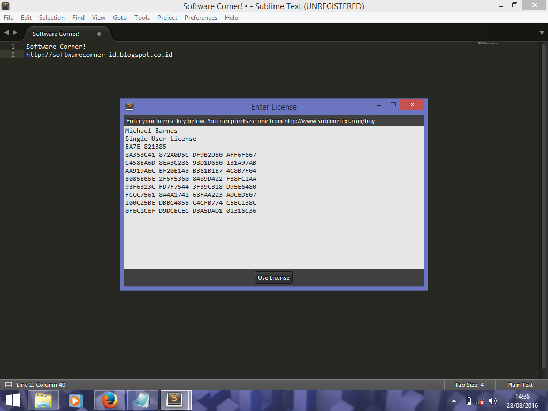Click the editor vertical scrollbar
Viewport: 548px width, 411px height.
544,206
